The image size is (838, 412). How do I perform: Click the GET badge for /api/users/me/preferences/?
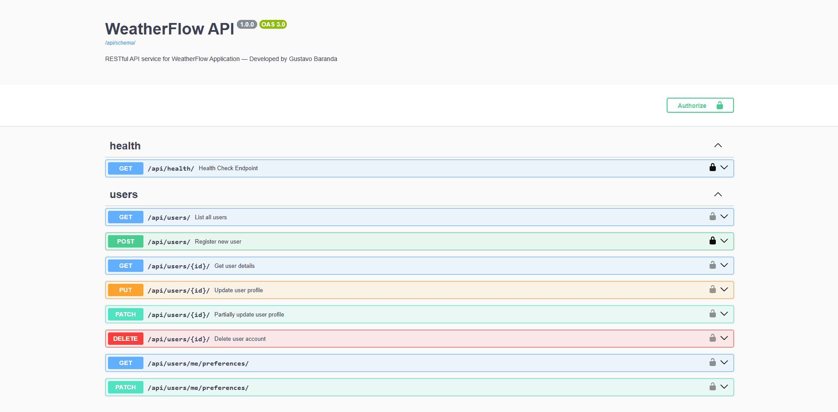[x=126, y=363]
